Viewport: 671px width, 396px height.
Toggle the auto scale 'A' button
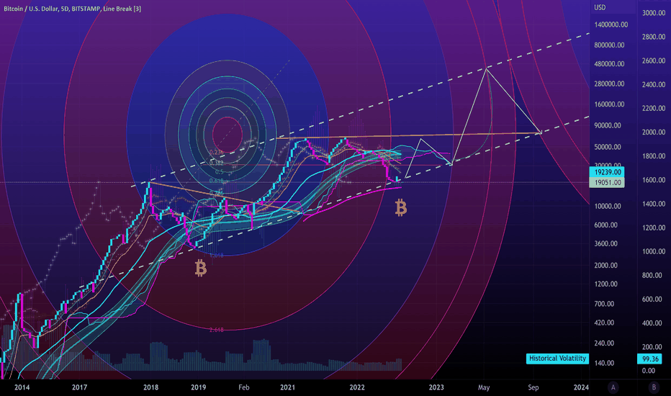[613, 387]
